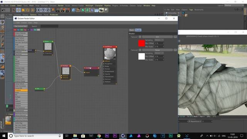This screenshot has width=247, height=139.
Task: Toggle the green node filter button
Action: click(22, 30)
